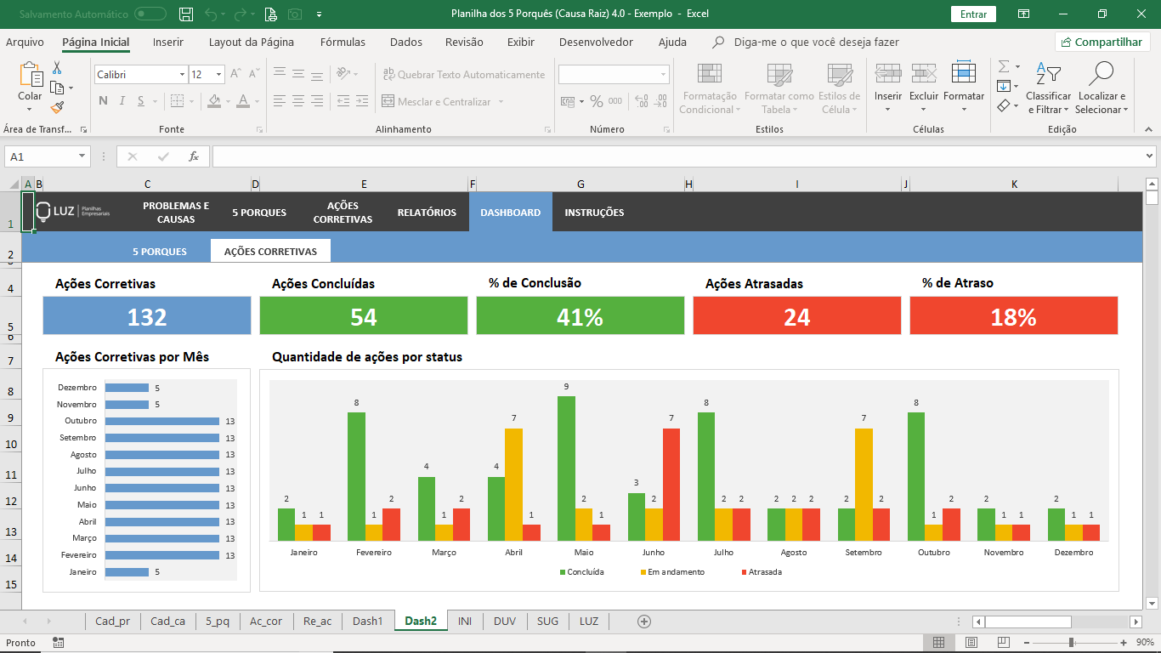Click the Save floppy disk icon
The height and width of the screenshot is (653, 1161).
click(186, 14)
